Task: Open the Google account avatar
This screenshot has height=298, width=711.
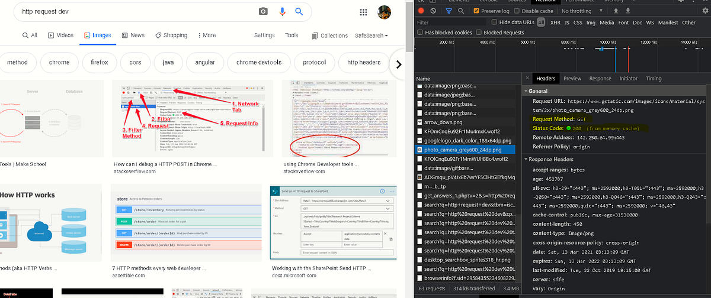Action: click(x=385, y=12)
